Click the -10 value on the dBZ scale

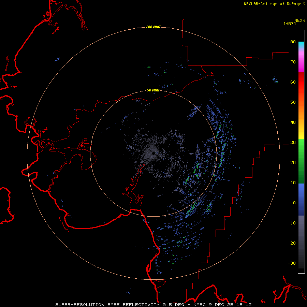click(x=292, y=223)
